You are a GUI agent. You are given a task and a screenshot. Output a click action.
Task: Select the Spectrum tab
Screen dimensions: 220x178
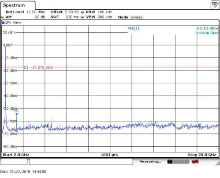(18, 5)
